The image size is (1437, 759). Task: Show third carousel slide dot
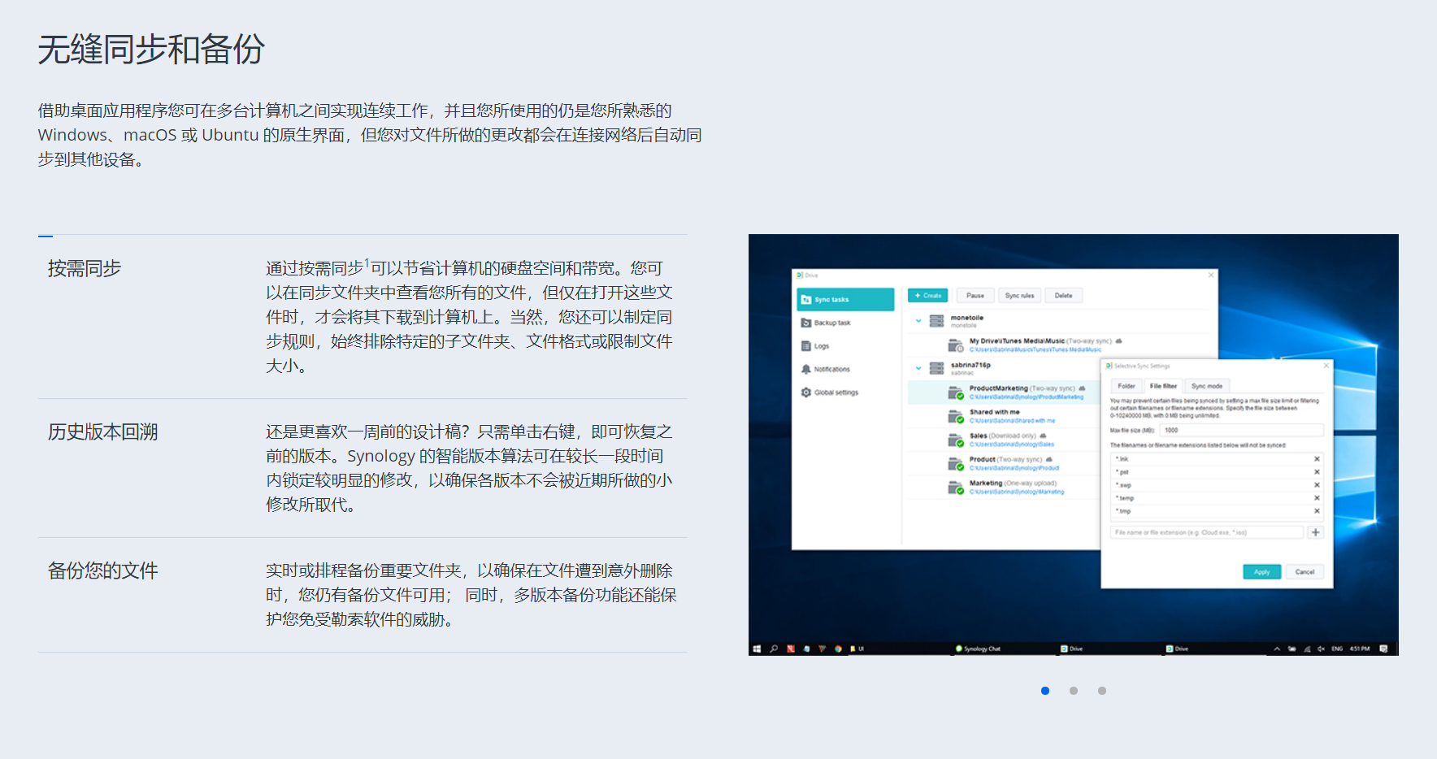pyautogui.click(x=1102, y=691)
